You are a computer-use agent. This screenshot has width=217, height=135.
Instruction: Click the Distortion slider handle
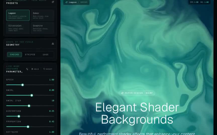click(19, 116)
